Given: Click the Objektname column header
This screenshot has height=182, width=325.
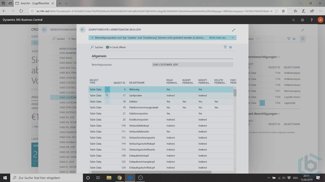Looking at the screenshot, I should click(137, 83).
